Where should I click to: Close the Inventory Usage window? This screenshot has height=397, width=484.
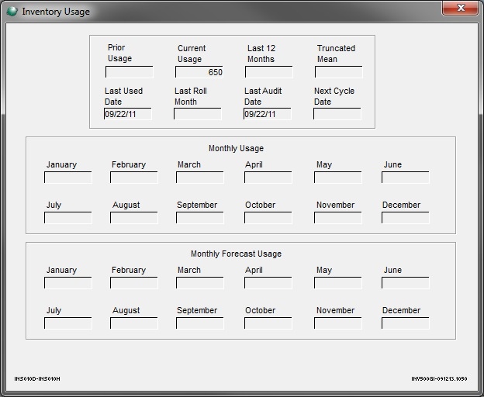[460, 8]
